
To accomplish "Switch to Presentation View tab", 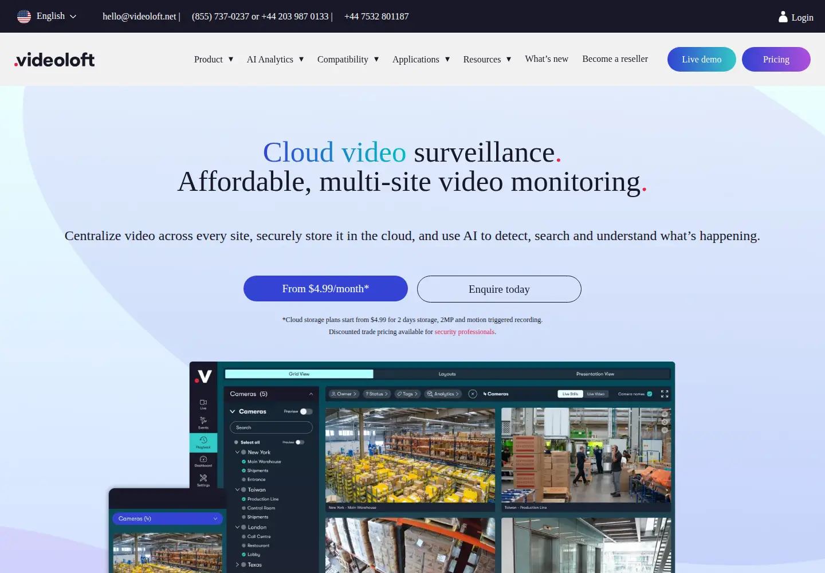I will click(595, 374).
